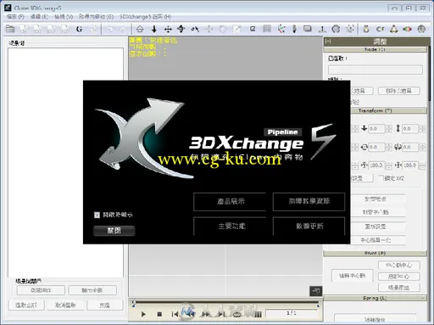The image size is (434, 325).
Task: Click inside the empty scene tree list
Action: [65, 162]
